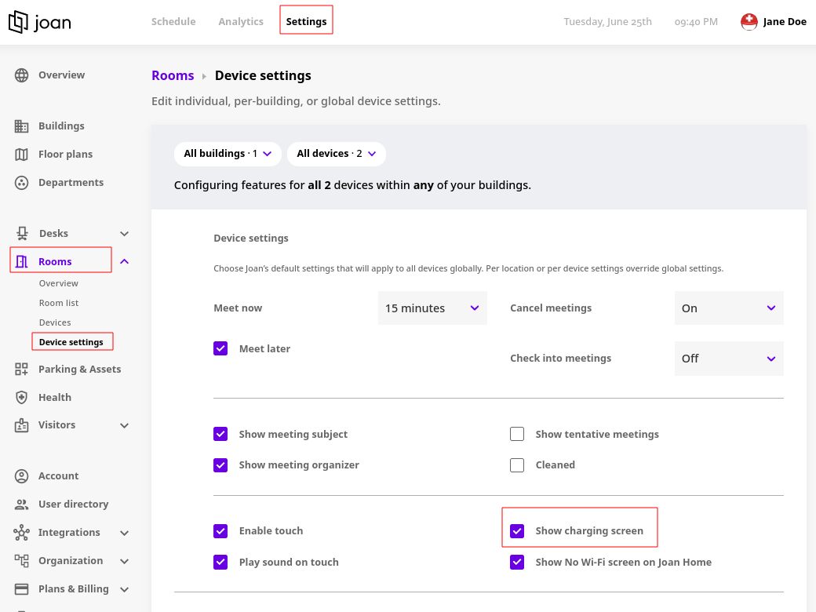Switch to the Analytics tab
Screen dimensions: 816x612
coord(241,21)
